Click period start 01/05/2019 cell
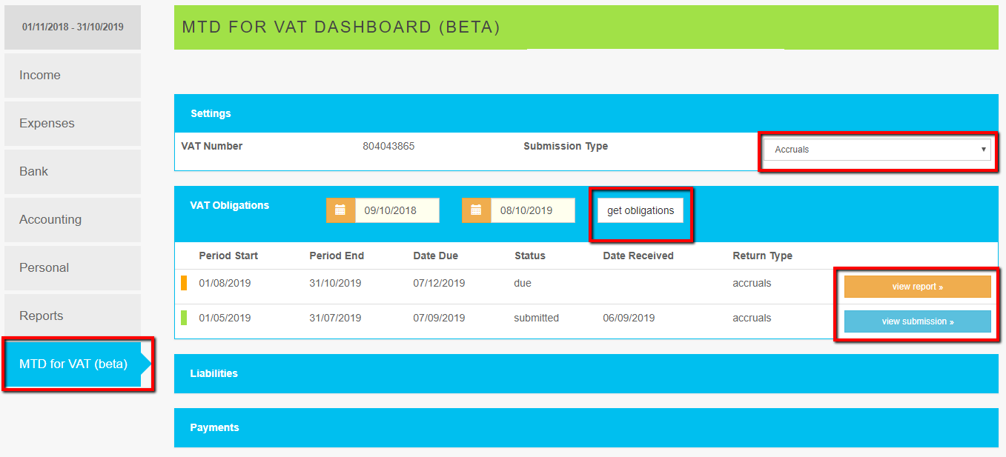 point(225,318)
